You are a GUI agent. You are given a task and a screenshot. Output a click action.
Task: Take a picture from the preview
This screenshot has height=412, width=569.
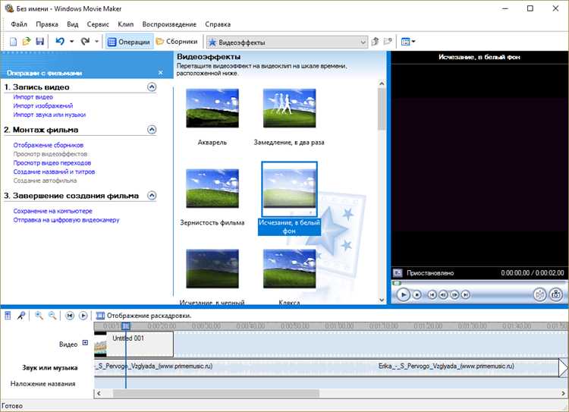pos(556,294)
